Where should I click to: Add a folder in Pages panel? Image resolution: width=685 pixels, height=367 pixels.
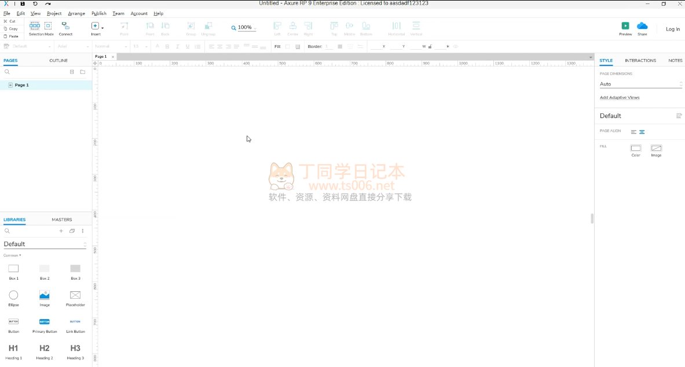click(x=83, y=72)
